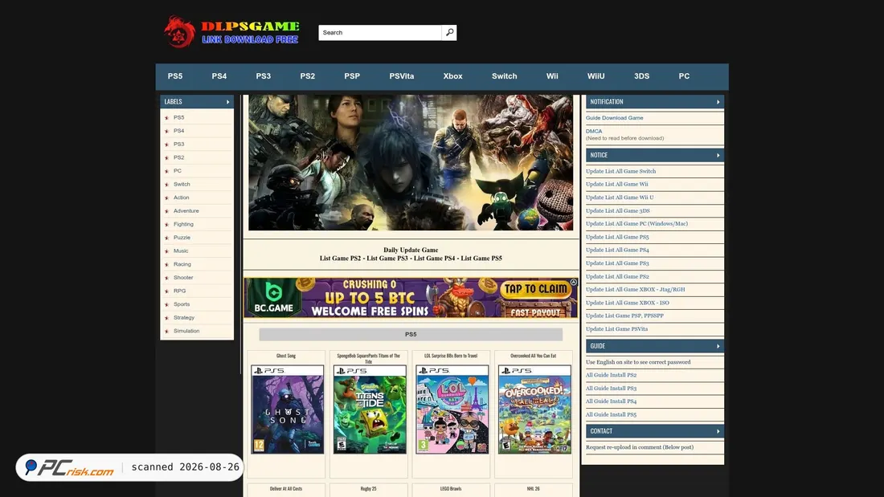Open the PS3 navigation tab

click(264, 76)
